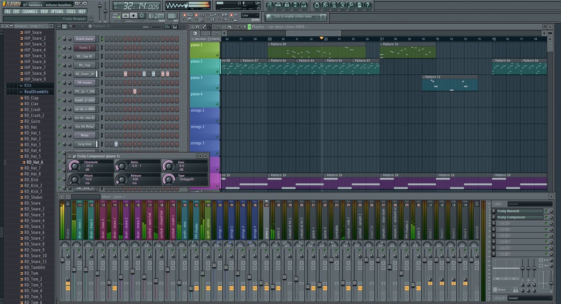Click the playlist play button icon
The image size is (561, 304).
click(249, 27)
